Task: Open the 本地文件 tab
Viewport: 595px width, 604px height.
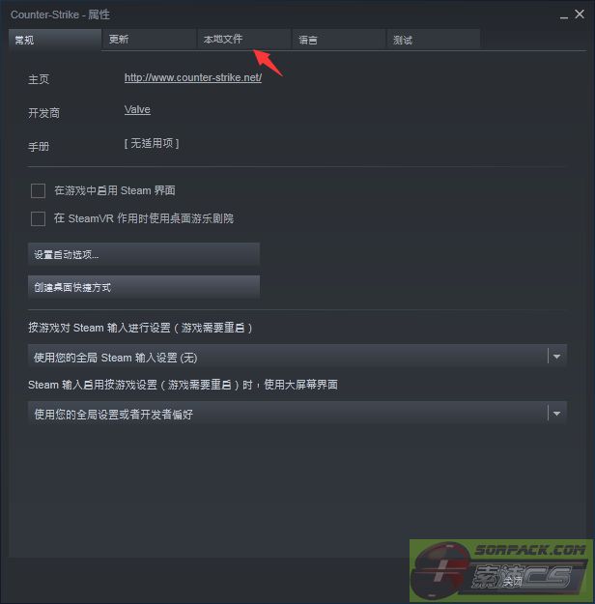Action: pos(243,40)
